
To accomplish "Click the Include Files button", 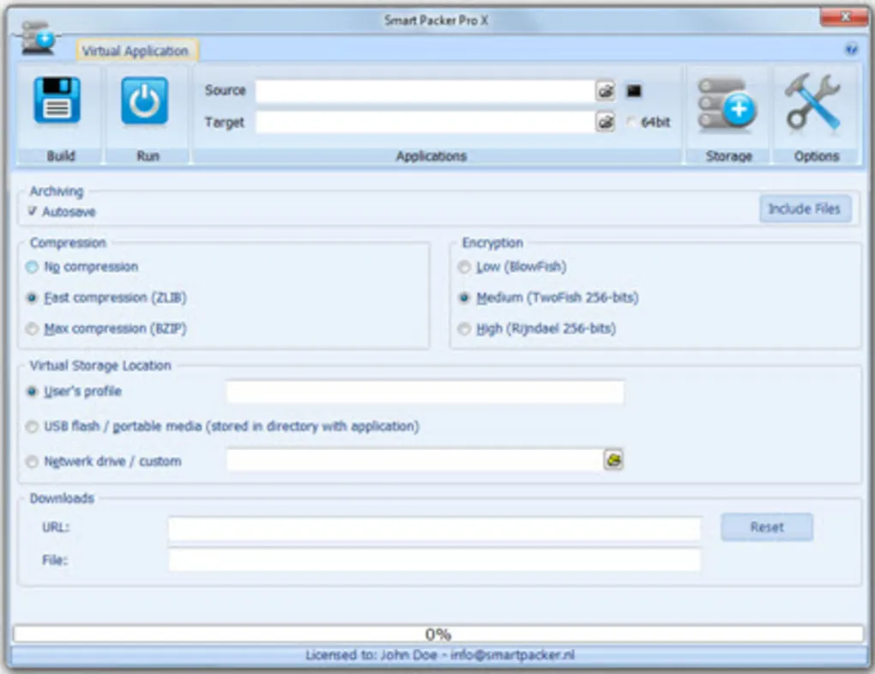I will click(805, 209).
